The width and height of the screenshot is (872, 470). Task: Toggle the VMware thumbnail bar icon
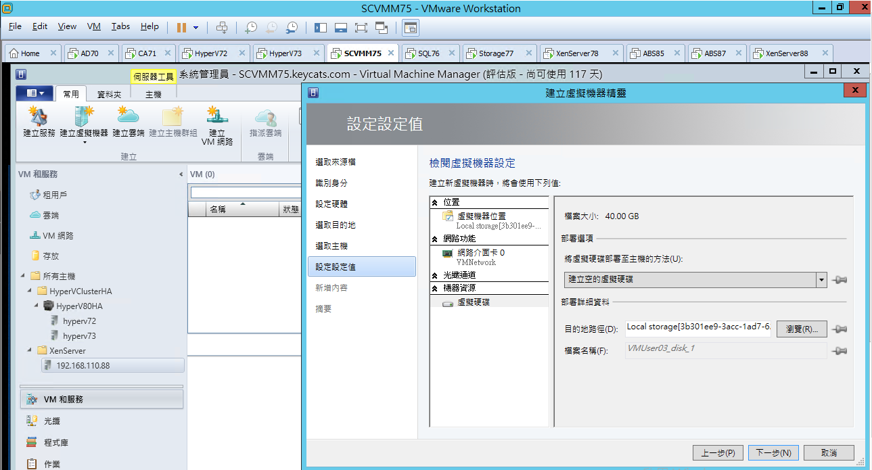coord(341,27)
